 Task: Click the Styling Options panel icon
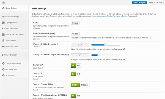pos(3,23)
